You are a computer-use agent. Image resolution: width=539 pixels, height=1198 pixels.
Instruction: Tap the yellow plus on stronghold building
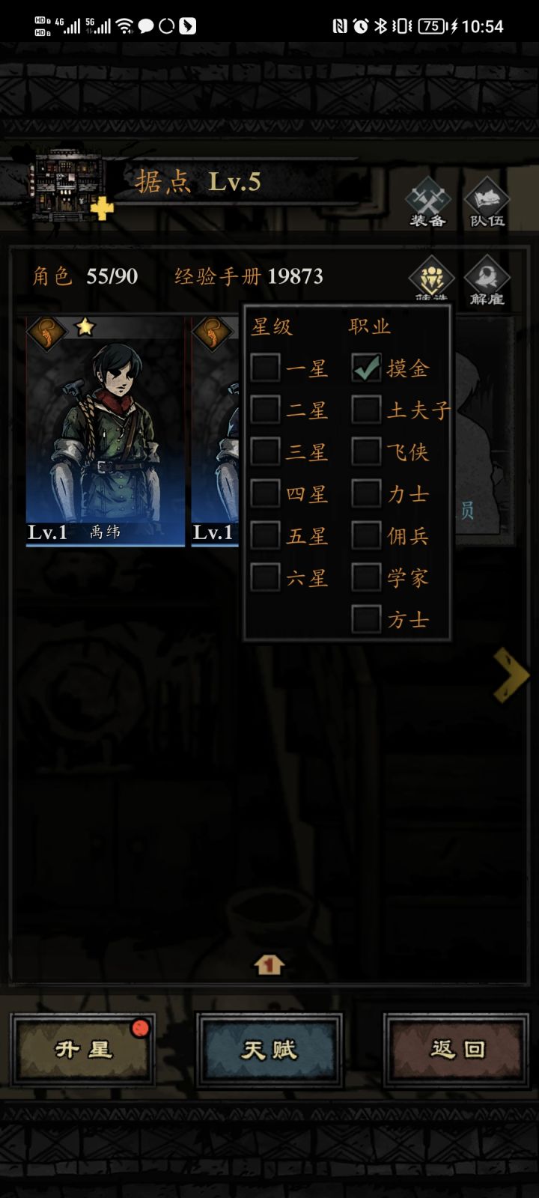click(102, 209)
